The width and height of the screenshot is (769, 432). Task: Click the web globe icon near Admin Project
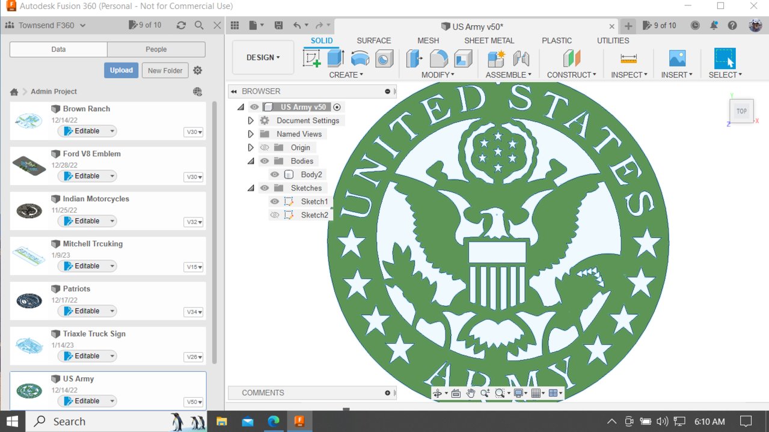198,91
